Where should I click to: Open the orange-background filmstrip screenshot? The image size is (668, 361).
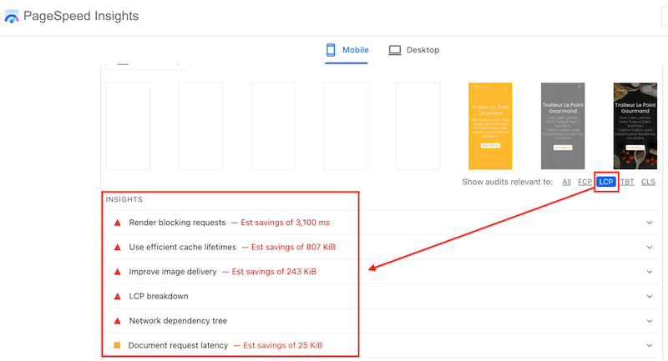click(x=490, y=126)
